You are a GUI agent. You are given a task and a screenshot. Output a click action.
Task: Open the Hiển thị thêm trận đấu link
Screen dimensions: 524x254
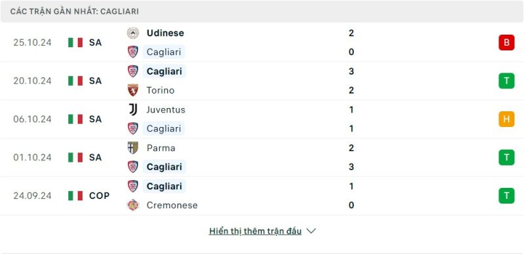(x=255, y=231)
